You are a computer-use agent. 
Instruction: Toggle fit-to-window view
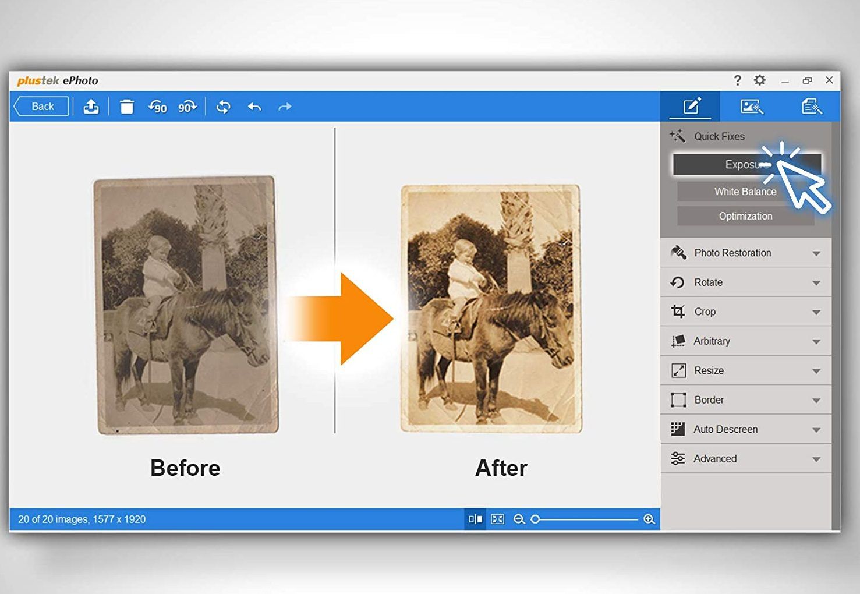[x=498, y=519]
